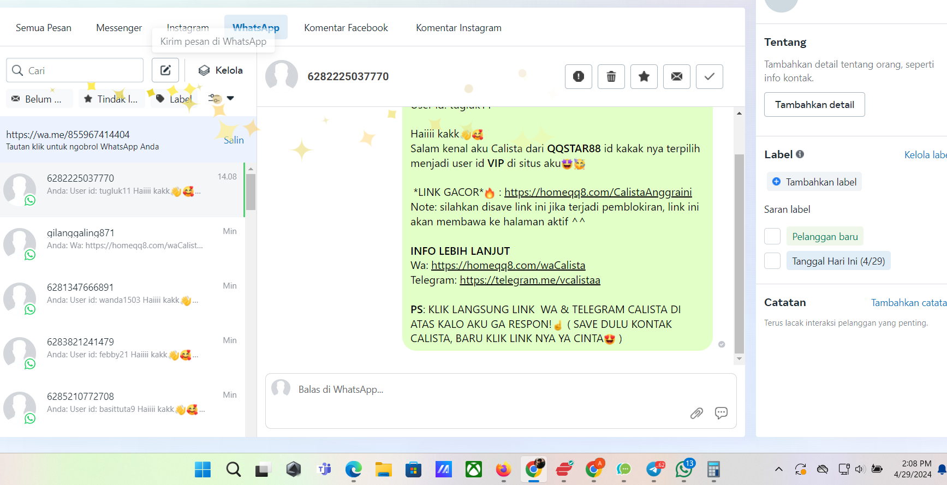This screenshot has width=947, height=485.
Task: Open conversation 6281347666891
Action: pyautogui.click(x=122, y=298)
